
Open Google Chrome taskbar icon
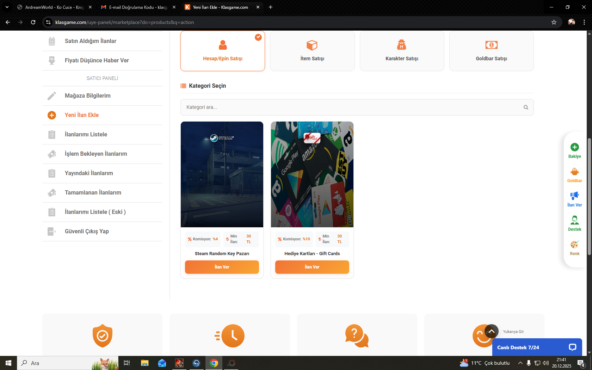214,363
